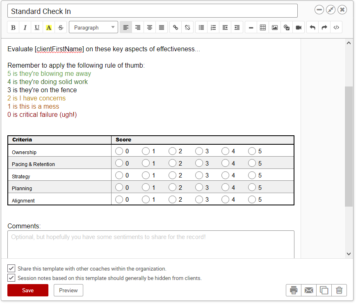Select score 3 for Alignment
The width and height of the screenshot is (358, 305).
point(199,199)
